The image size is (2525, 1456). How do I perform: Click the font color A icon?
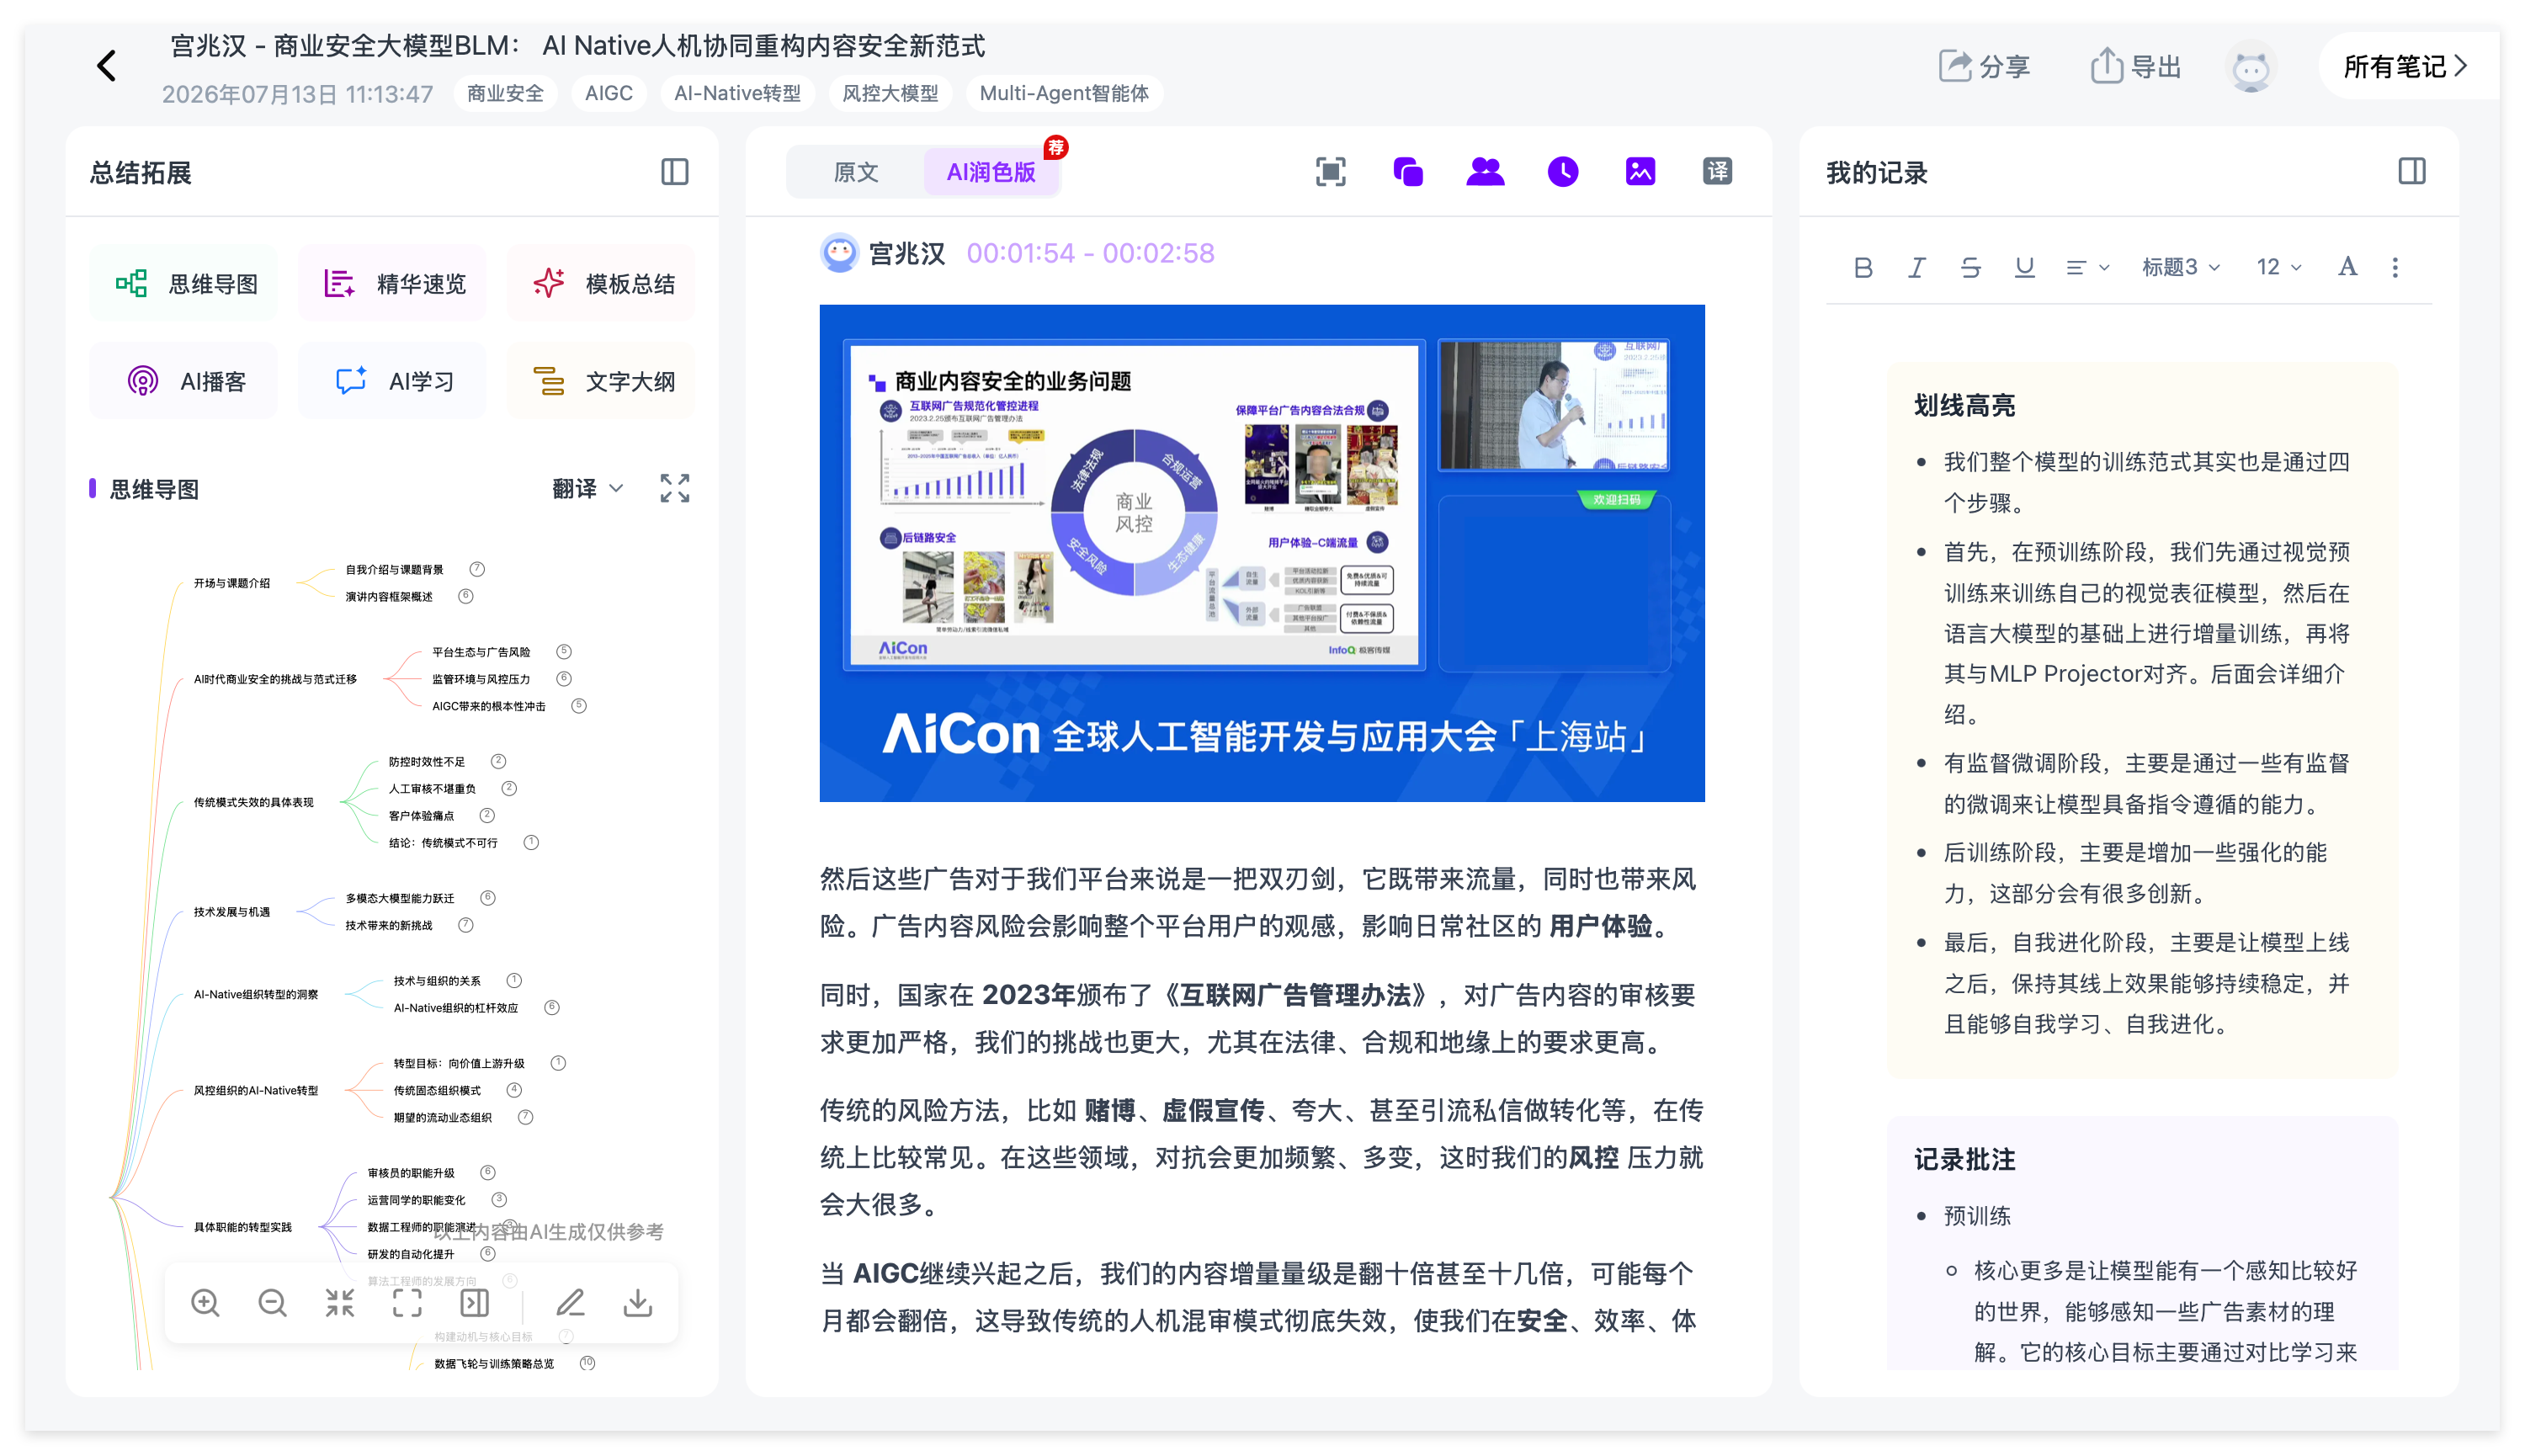(x=2348, y=267)
